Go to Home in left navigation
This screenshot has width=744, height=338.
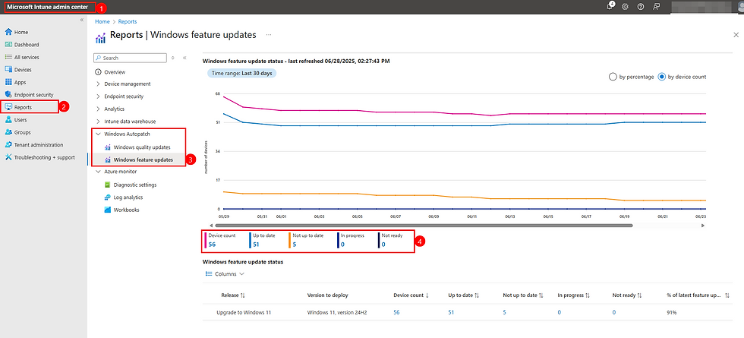click(21, 32)
